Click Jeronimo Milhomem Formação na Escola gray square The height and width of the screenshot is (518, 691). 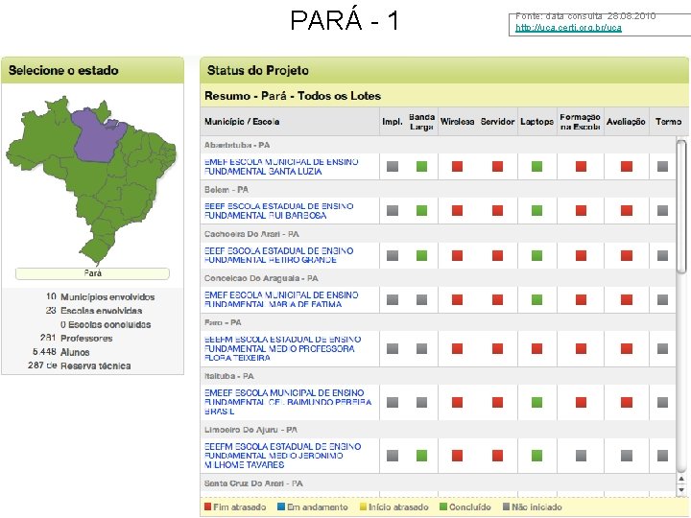(581, 456)
